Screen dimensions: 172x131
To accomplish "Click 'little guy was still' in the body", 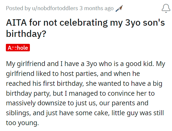I will pyautogui.click(x=138, y=113).
